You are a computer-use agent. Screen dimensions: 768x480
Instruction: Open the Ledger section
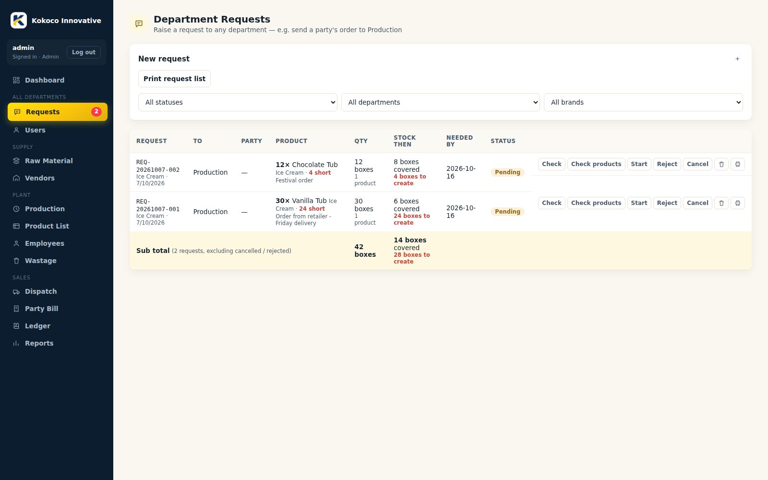point(58,326)
